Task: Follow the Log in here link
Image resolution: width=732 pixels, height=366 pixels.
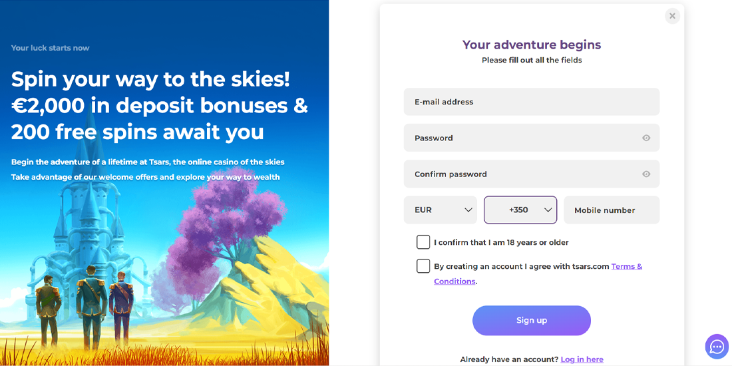Action: (x=582, y=359)
